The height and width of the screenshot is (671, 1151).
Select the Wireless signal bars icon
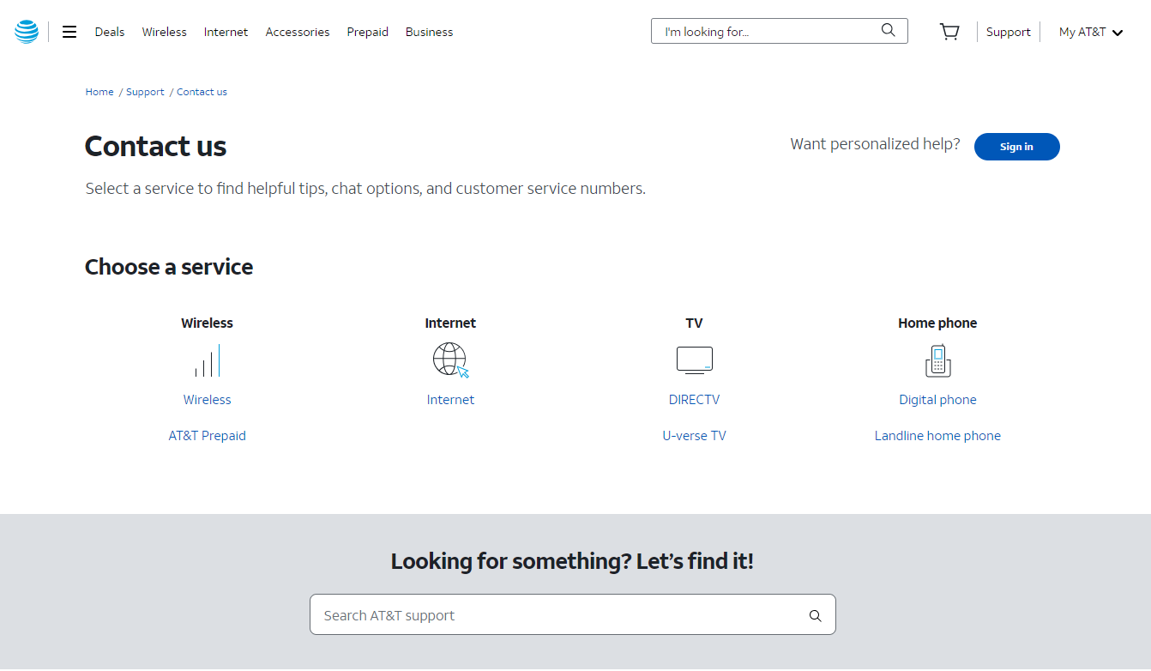207,360
